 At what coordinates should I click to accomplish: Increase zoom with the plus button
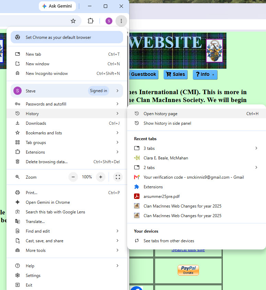[x=101, y=177]
